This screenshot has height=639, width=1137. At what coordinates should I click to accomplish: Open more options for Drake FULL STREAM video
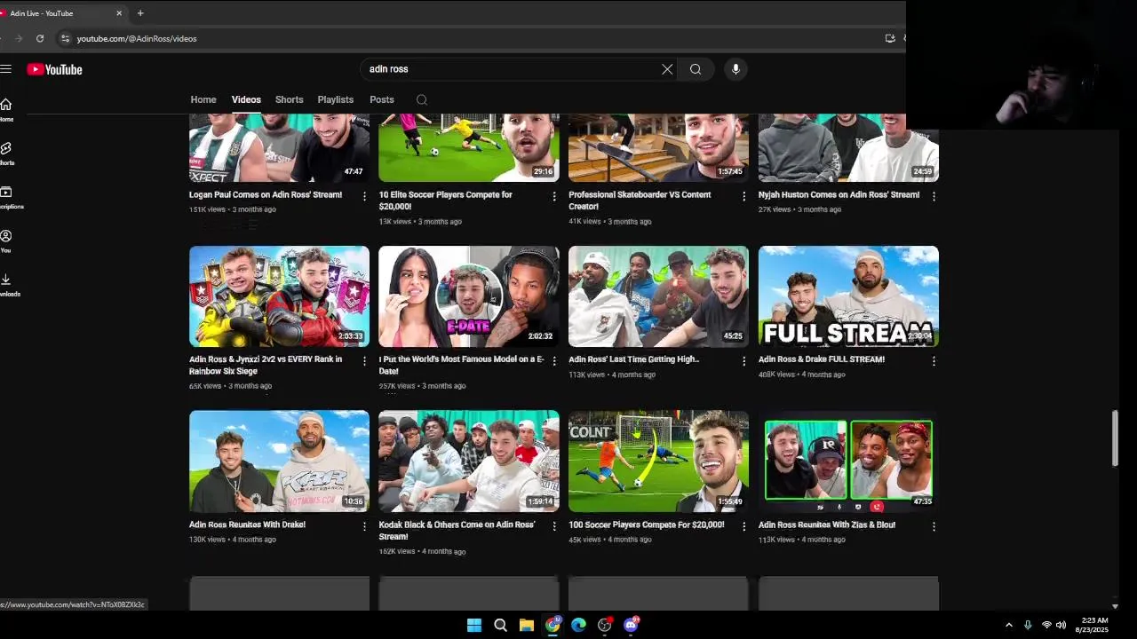point(934,361)
